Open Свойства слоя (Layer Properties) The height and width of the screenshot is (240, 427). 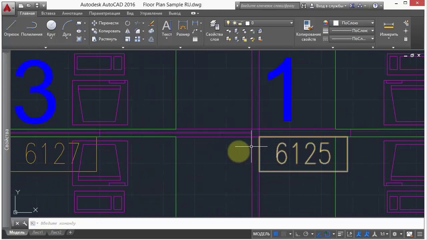point(214,31)
